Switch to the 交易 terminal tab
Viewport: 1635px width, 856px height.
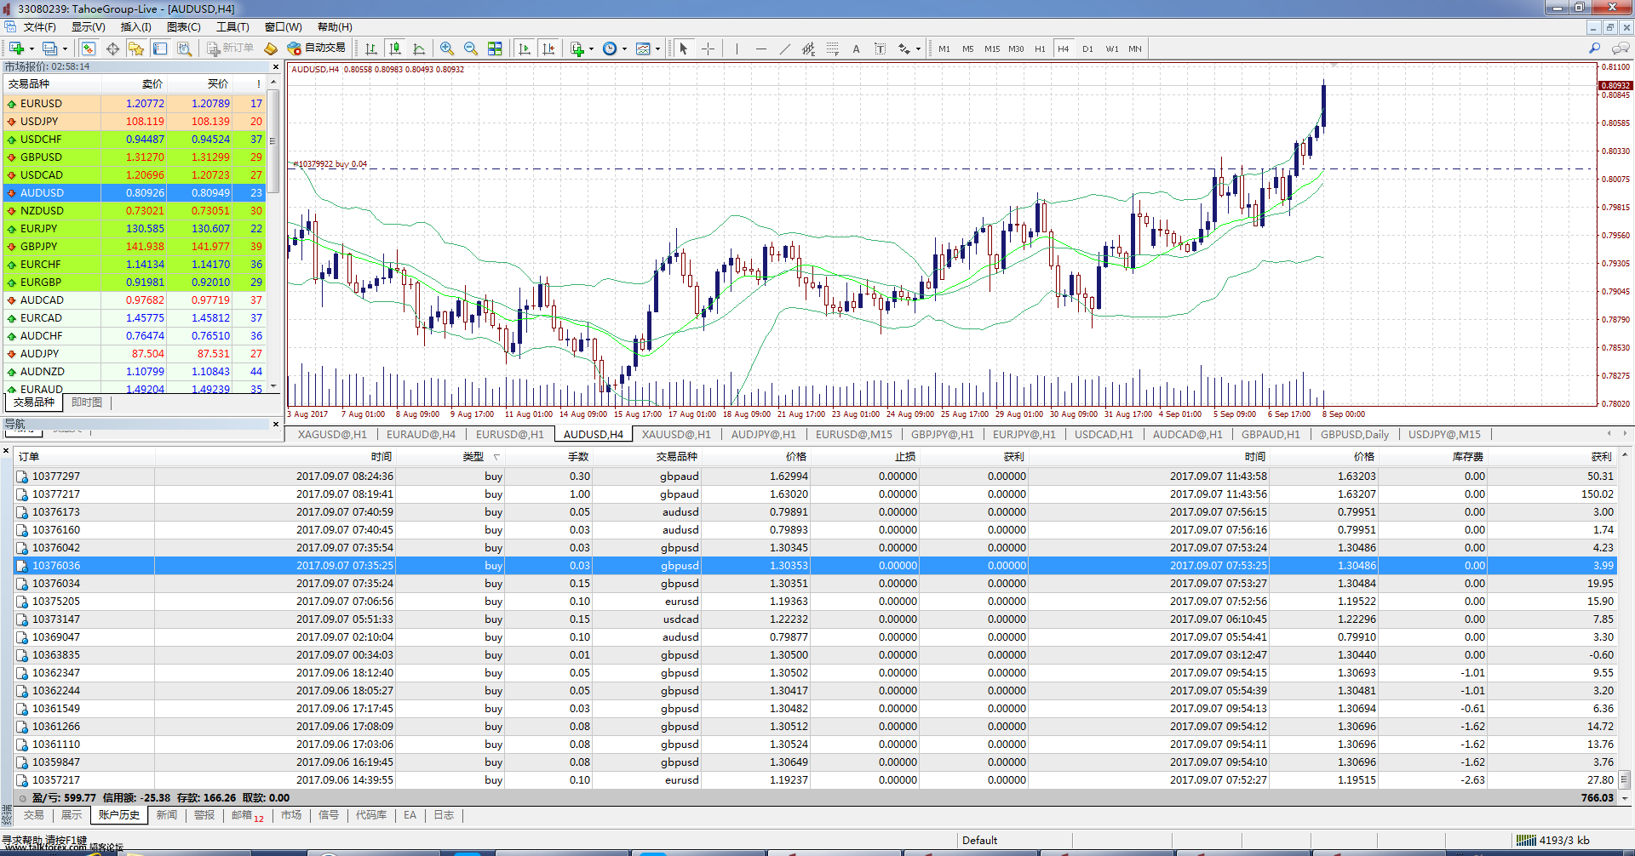tap(33, 815)
